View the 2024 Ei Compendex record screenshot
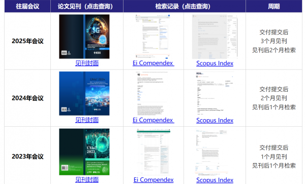305x184 pixels. tap(151, 93)
